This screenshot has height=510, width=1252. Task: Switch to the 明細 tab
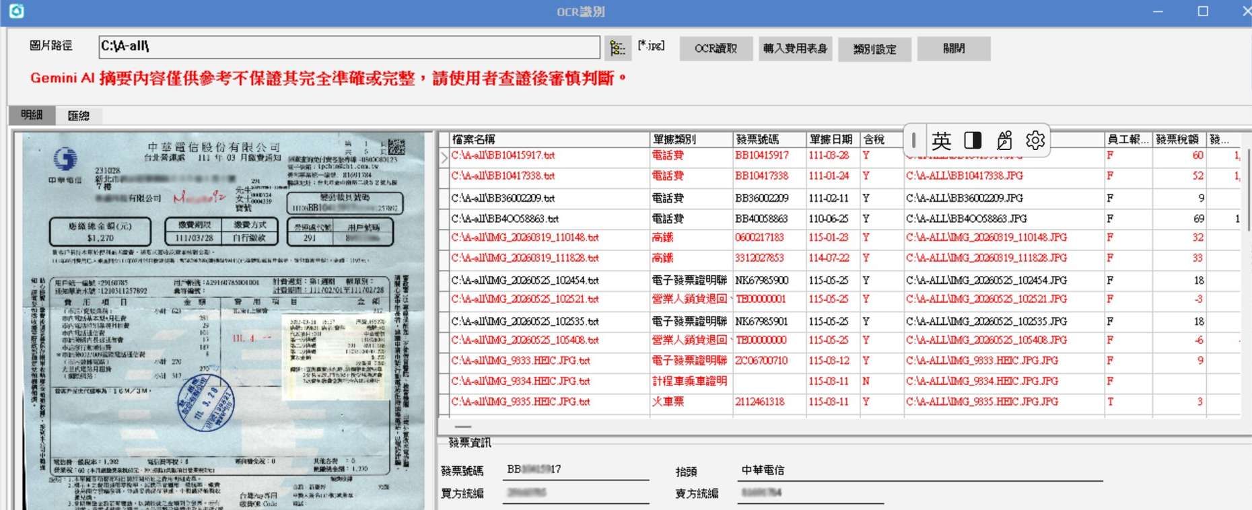pos(32,115)
